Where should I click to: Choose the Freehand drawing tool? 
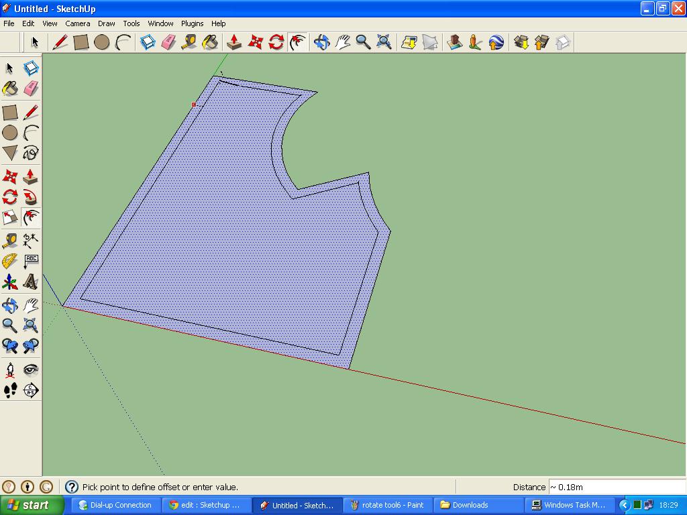pyautogui.click(x=31, y=154)
